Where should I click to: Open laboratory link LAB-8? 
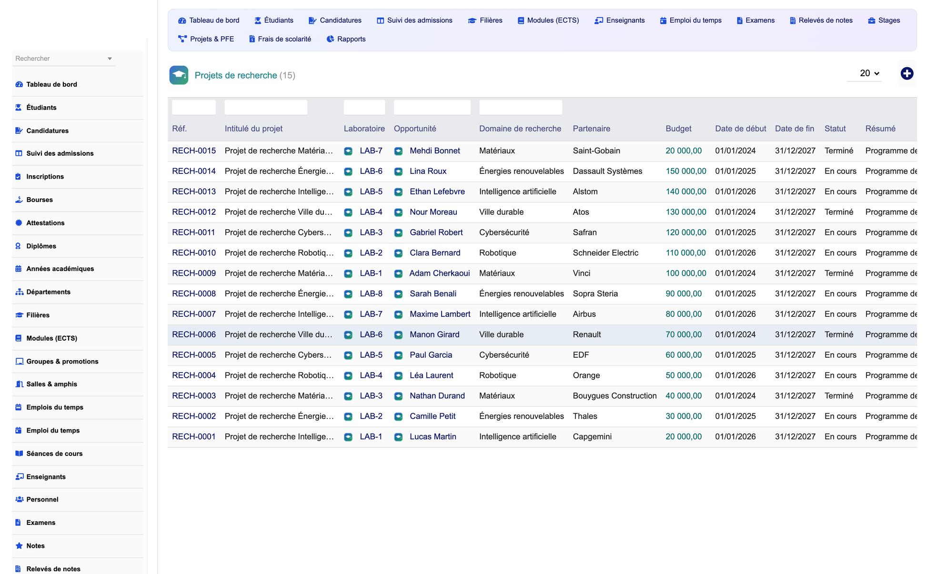click(371, 294)
